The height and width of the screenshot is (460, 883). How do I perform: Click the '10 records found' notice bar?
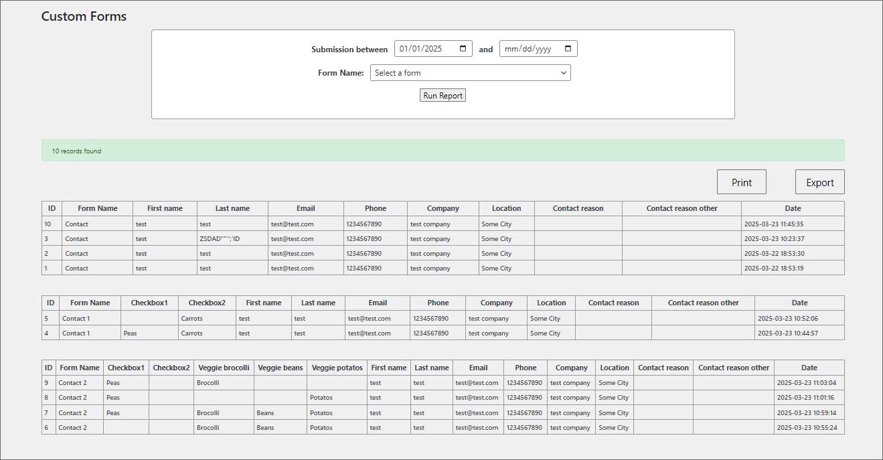click(443, 151)
